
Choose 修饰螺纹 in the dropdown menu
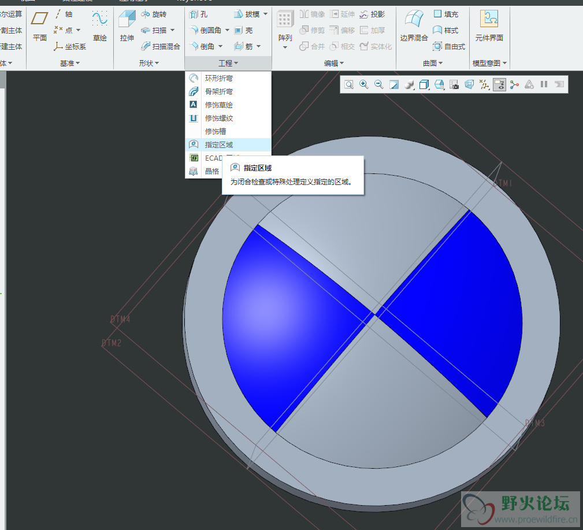[x=228, y=118]
